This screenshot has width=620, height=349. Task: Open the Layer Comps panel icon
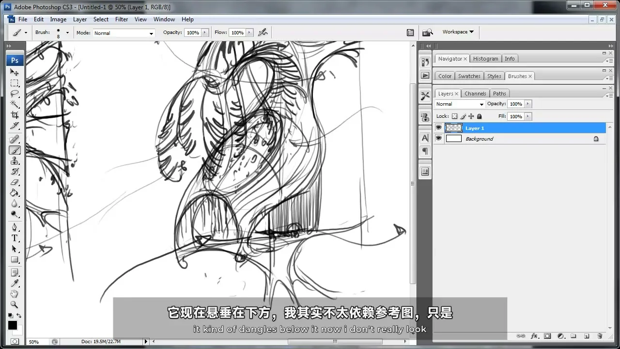tap(425, 172)
